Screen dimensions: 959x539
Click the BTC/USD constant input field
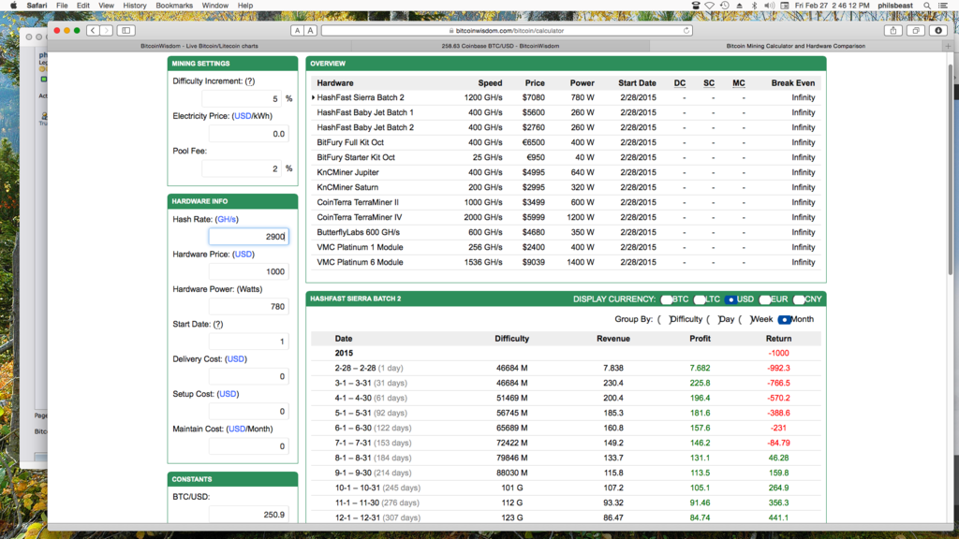tap(248, 515)
